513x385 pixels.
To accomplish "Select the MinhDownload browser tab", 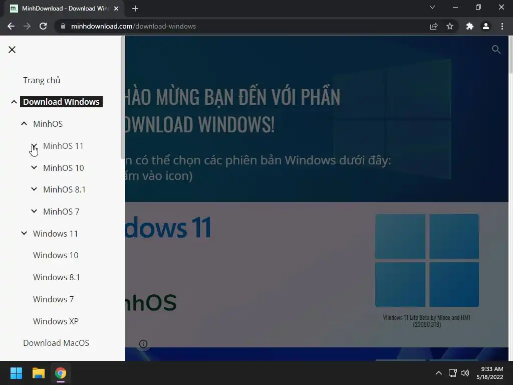I will point(64,9).
